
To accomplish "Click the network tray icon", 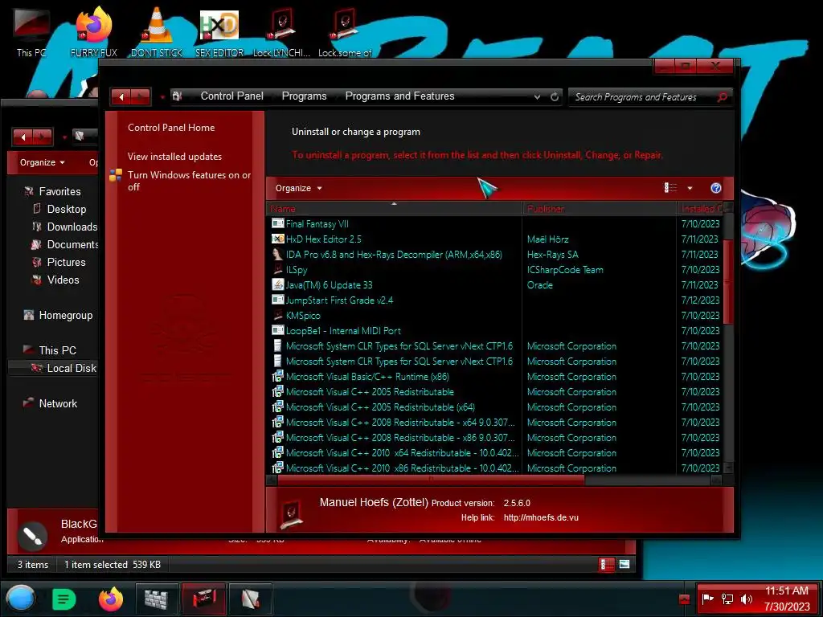I will click(727, 599).
